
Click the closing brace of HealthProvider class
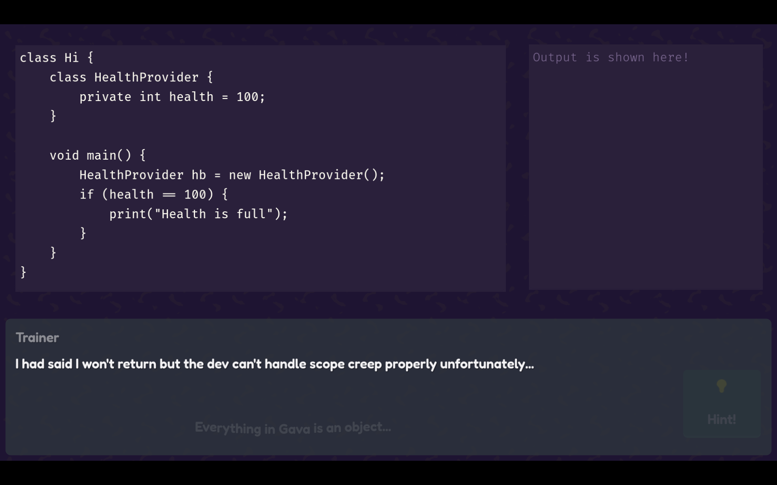[x=53, y=116]
